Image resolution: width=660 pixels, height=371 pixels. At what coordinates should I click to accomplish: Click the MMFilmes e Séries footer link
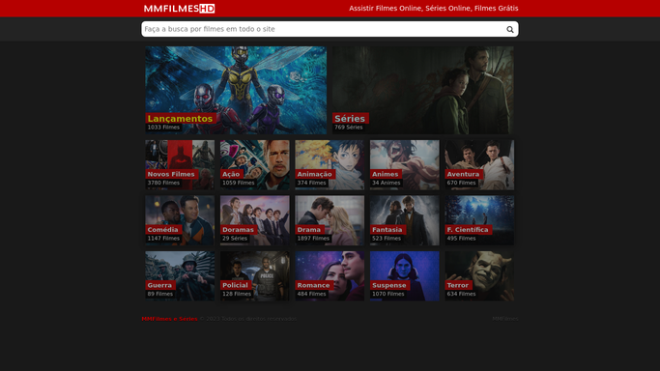click(x=169, y=319)
